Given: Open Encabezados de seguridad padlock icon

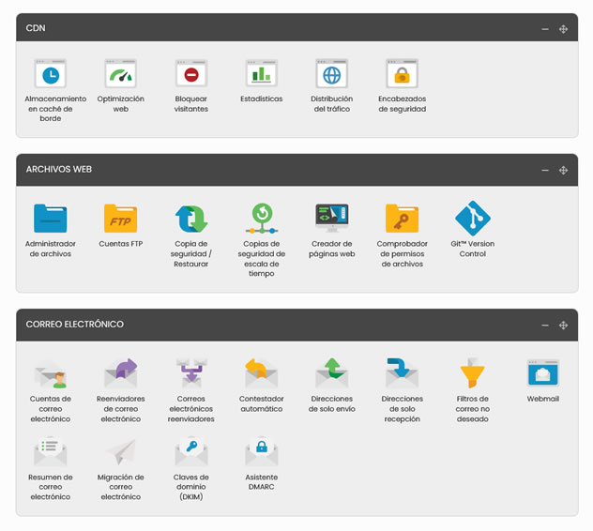Looking at the screenshot, I should tap(402, 73).
